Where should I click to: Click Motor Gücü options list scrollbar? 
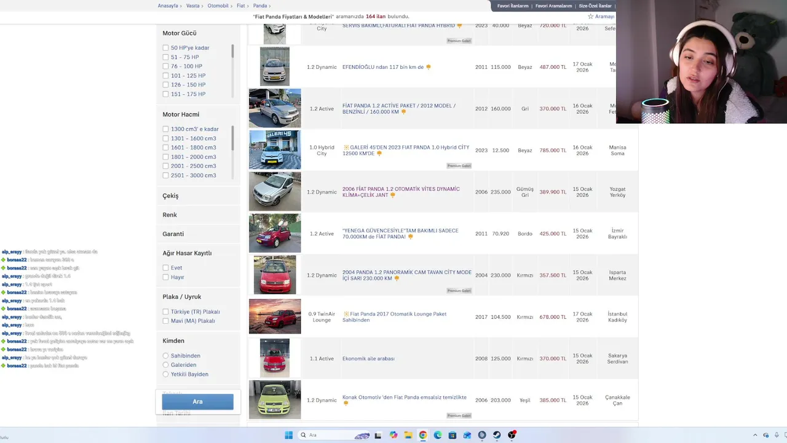click(232, 52)
